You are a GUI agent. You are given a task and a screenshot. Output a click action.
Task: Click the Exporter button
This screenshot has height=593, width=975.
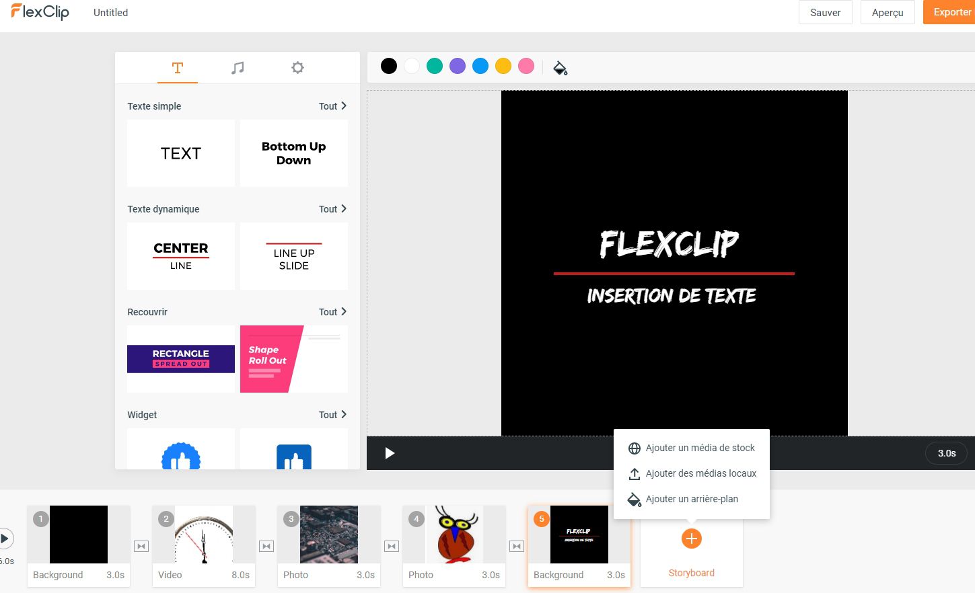[949, 12]
